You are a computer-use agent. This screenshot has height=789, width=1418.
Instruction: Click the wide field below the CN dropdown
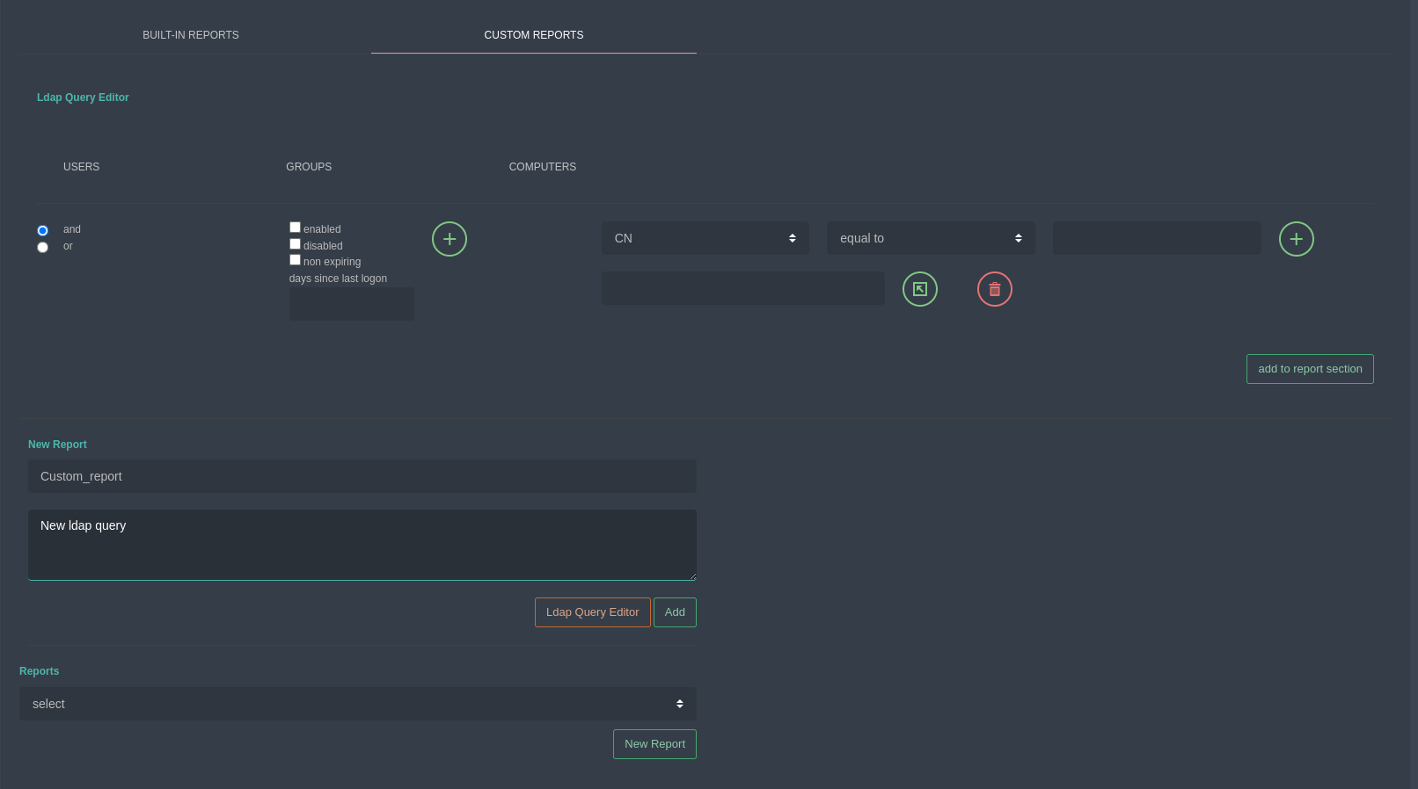pyautogui.click(x=743, y=288)
